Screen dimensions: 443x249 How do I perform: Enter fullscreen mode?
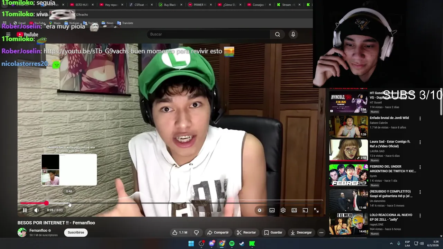316,210
